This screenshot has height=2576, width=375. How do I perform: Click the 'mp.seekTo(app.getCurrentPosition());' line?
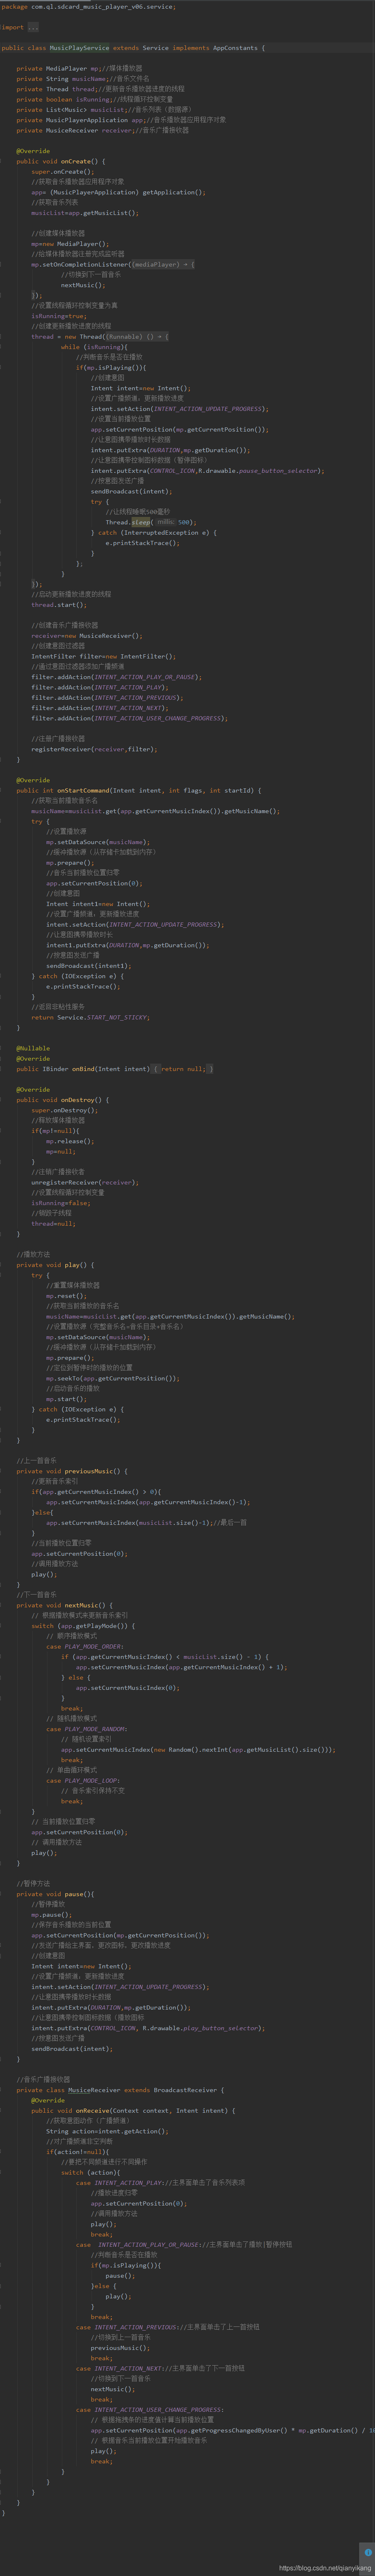point(113,1378)
